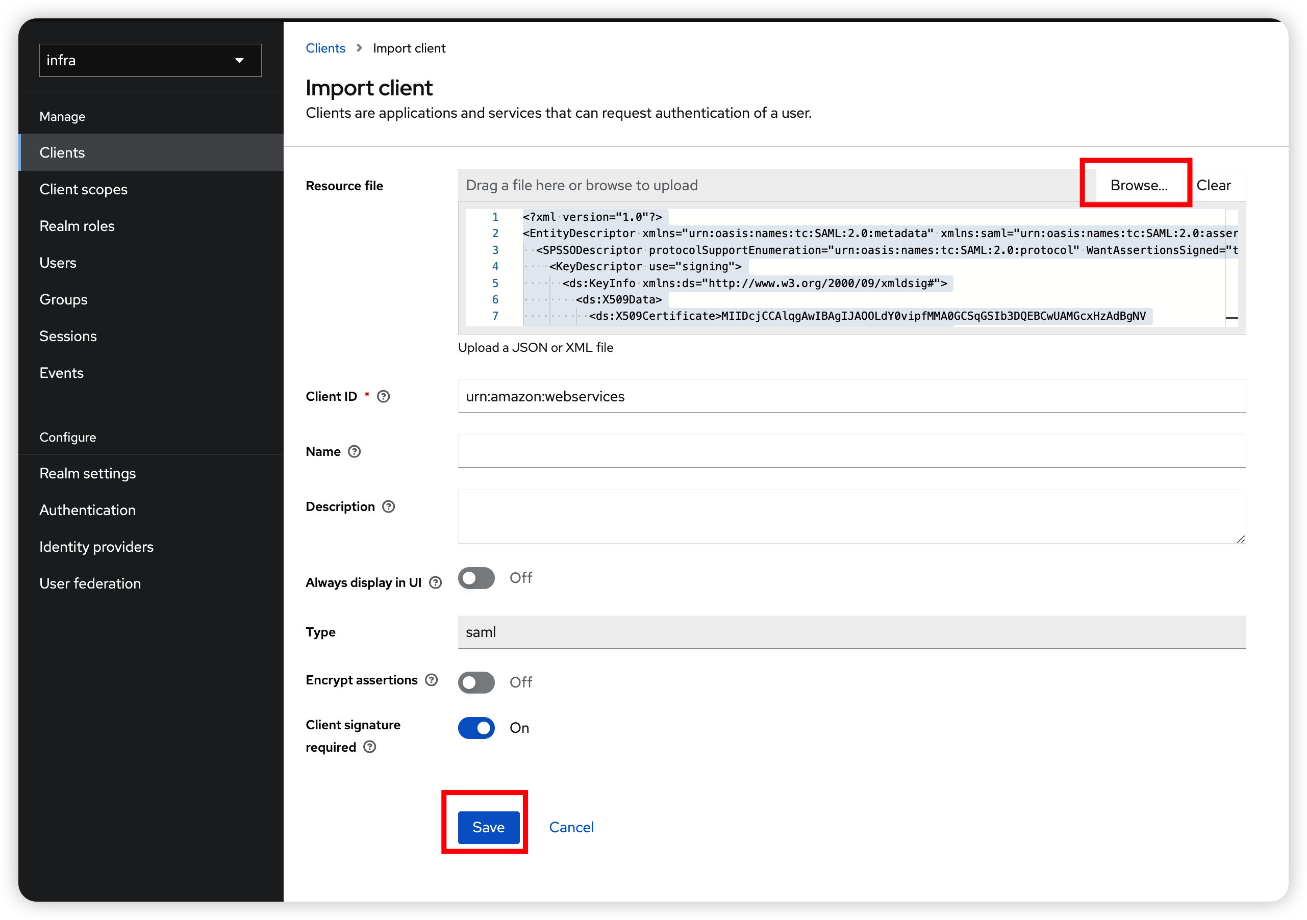Open Identity providers section
Image resolution: width=1307 pixels, height=920 pixels.
click(x=96, y=547)
